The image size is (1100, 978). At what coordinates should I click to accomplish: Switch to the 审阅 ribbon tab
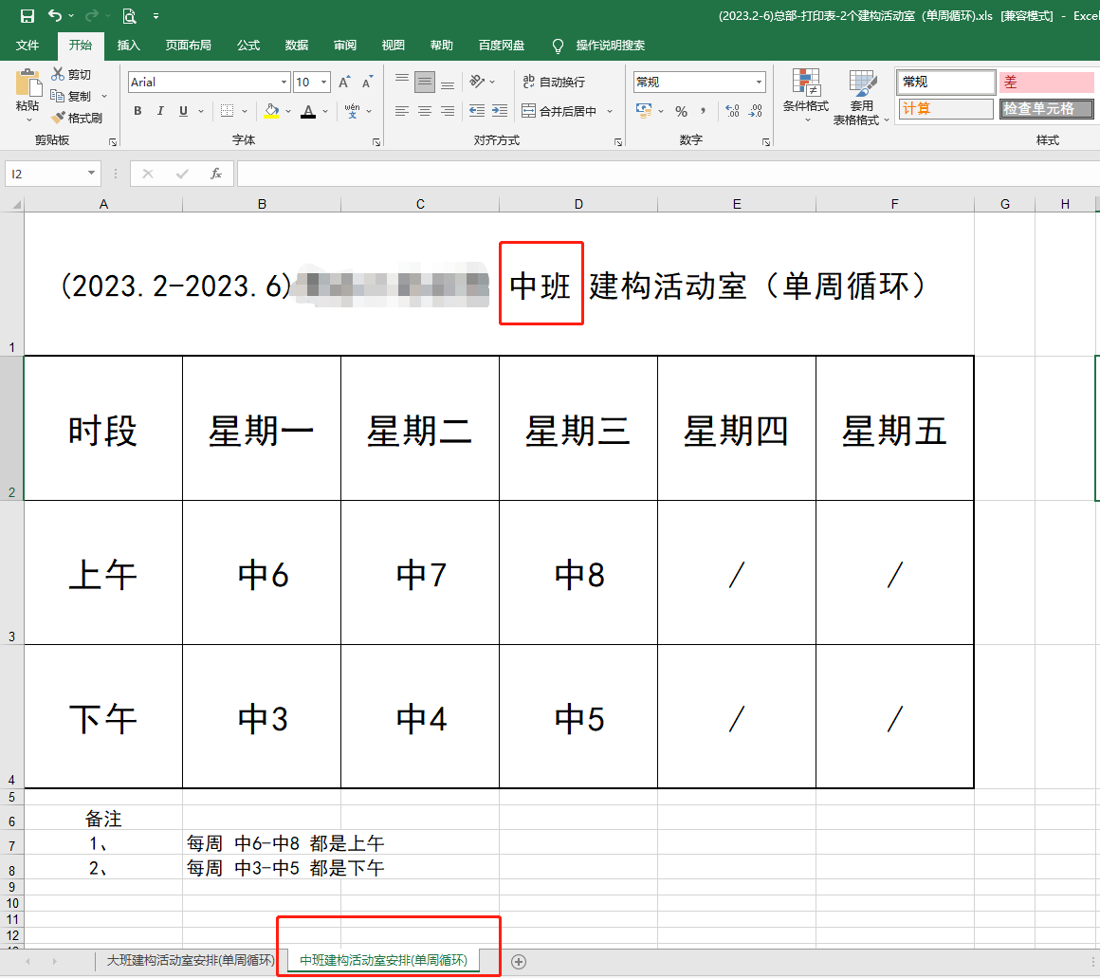tap(345, 46)
